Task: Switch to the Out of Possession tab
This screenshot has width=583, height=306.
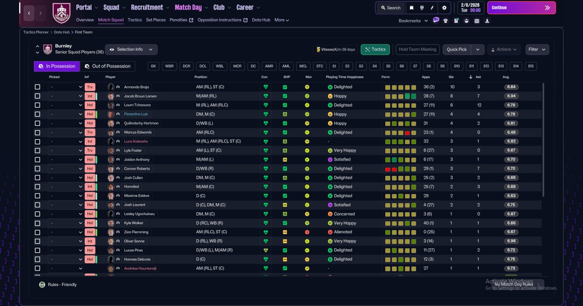Action: tap(107, 66)
